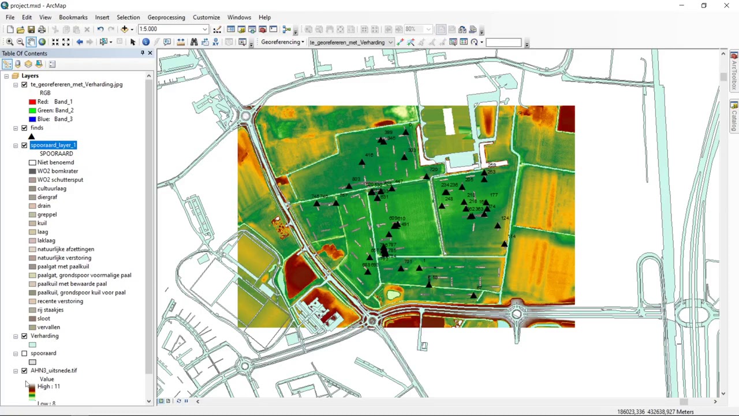This screenshot has height=416, width=739.
Task: Open the Go To XY tool
Action: [216, 42]
